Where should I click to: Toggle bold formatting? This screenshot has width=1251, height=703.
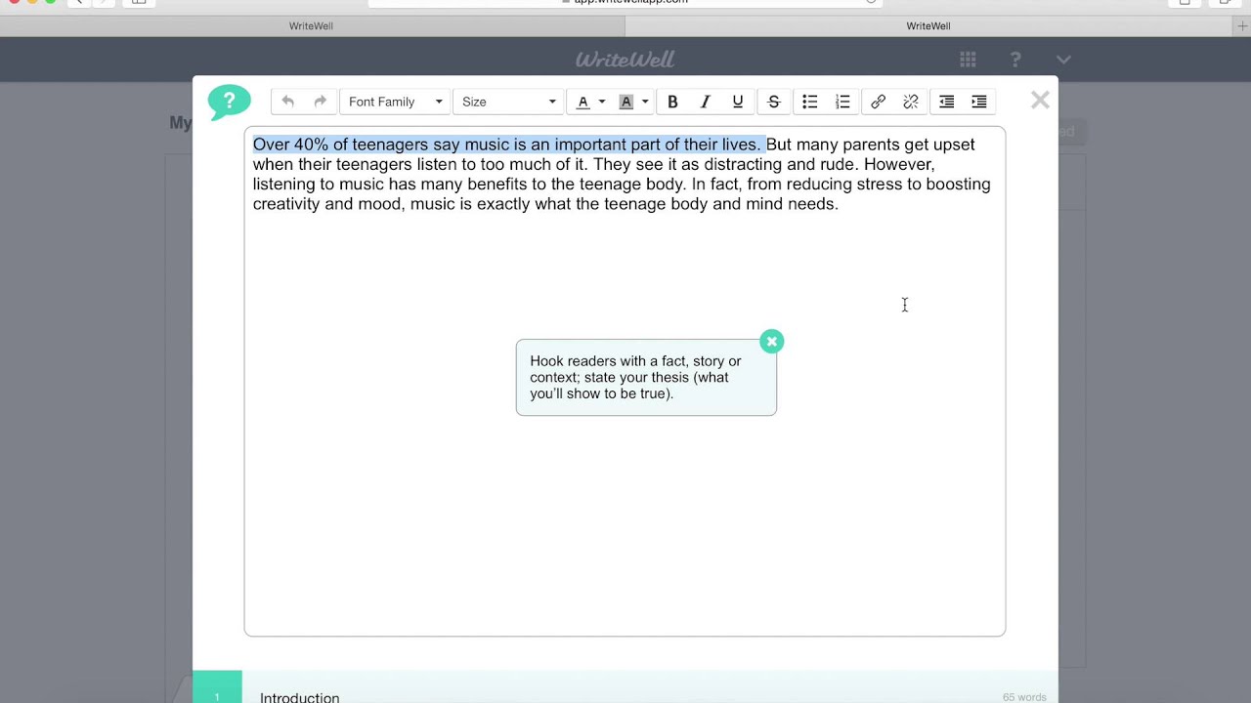pos(672,102)
